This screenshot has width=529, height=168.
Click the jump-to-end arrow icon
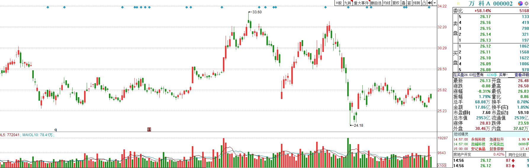(x=430, y=3)
